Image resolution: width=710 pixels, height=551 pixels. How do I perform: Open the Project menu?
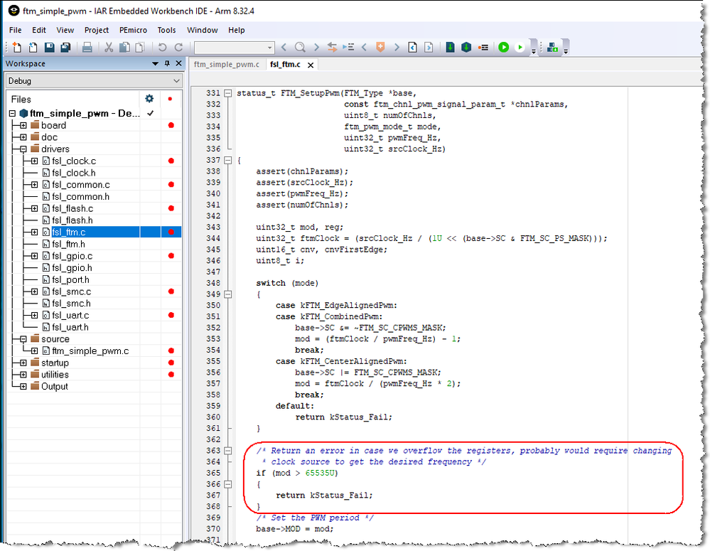pos(97,30)
